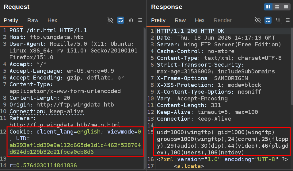
Task: Click the 'Keep-Alive: timeout=5, max=100' header
Action: 207,112
